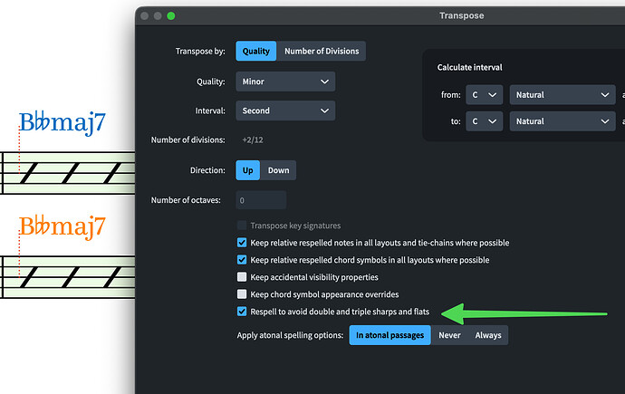Click the Number of octaves field
The height and width of the screenshot is (394, 625).
(261, 200)
